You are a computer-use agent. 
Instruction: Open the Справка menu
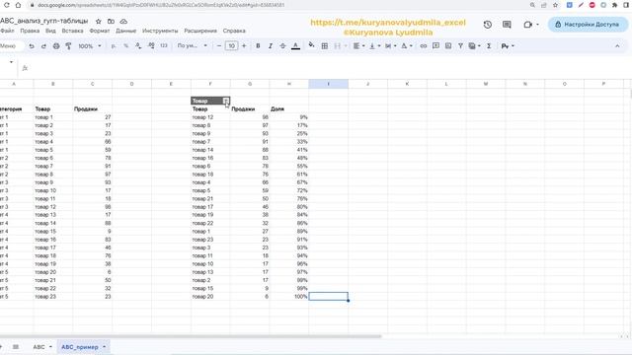pyautogui.click(x=234, y=31)
